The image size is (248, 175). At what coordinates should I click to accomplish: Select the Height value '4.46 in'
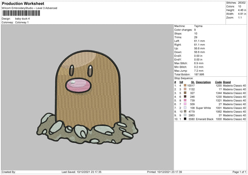coord(242,10)
